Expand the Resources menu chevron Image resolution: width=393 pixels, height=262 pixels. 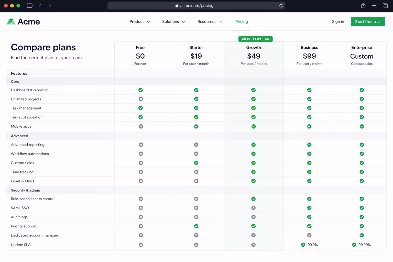pyautogui.click(x=221, y=22)
